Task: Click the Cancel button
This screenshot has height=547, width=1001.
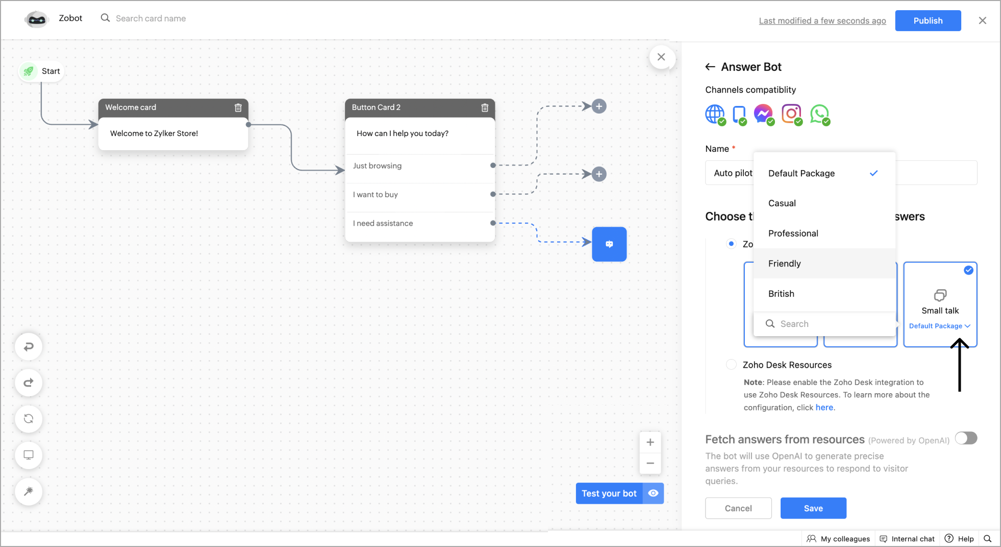Action: click(738, 508)
